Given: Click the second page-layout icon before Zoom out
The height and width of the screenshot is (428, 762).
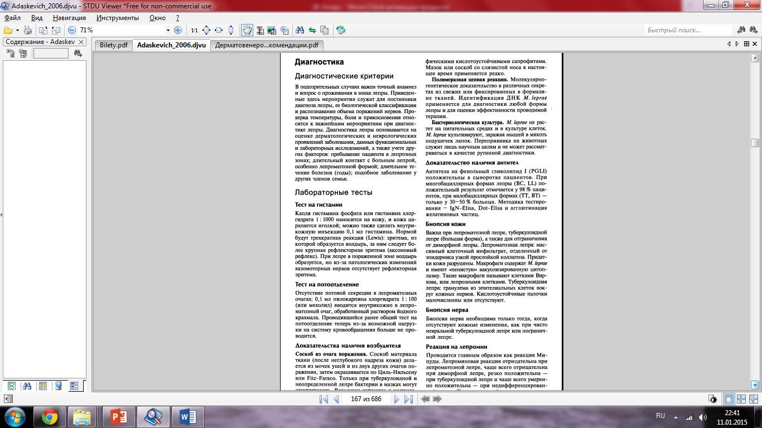Looking at the screenshot, I should 56,30.
